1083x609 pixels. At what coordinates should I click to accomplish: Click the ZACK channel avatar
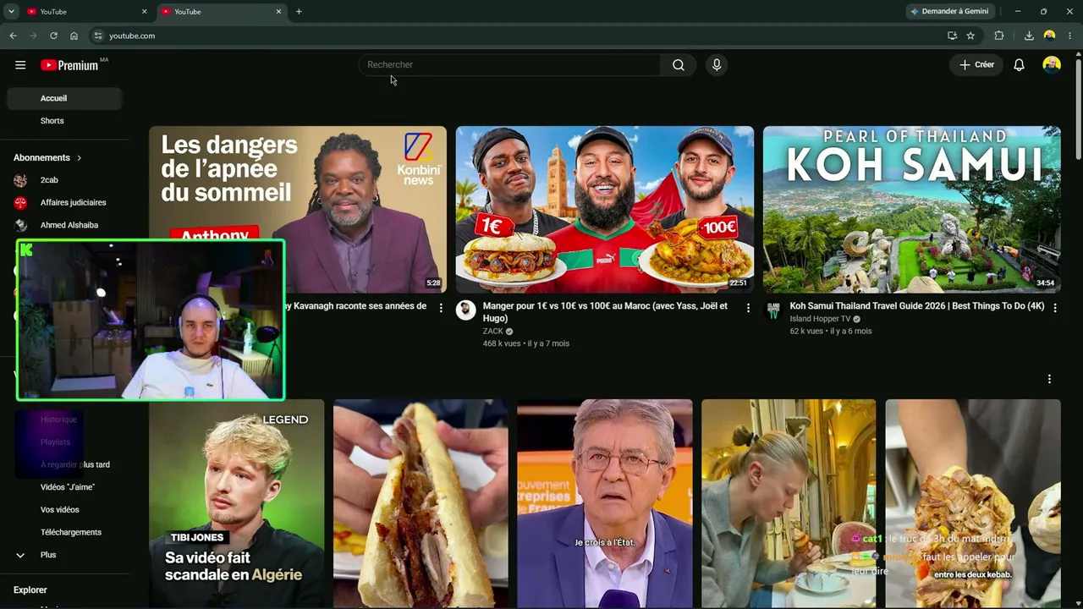pos(466,310)
